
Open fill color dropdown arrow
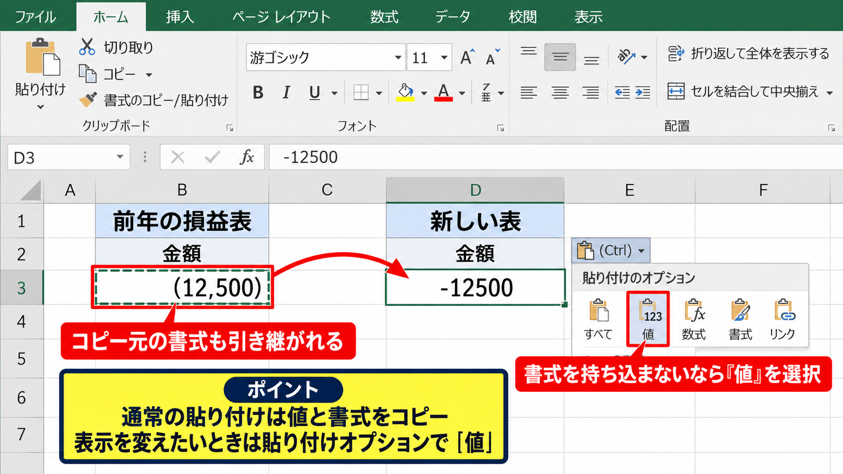point(424,93)
